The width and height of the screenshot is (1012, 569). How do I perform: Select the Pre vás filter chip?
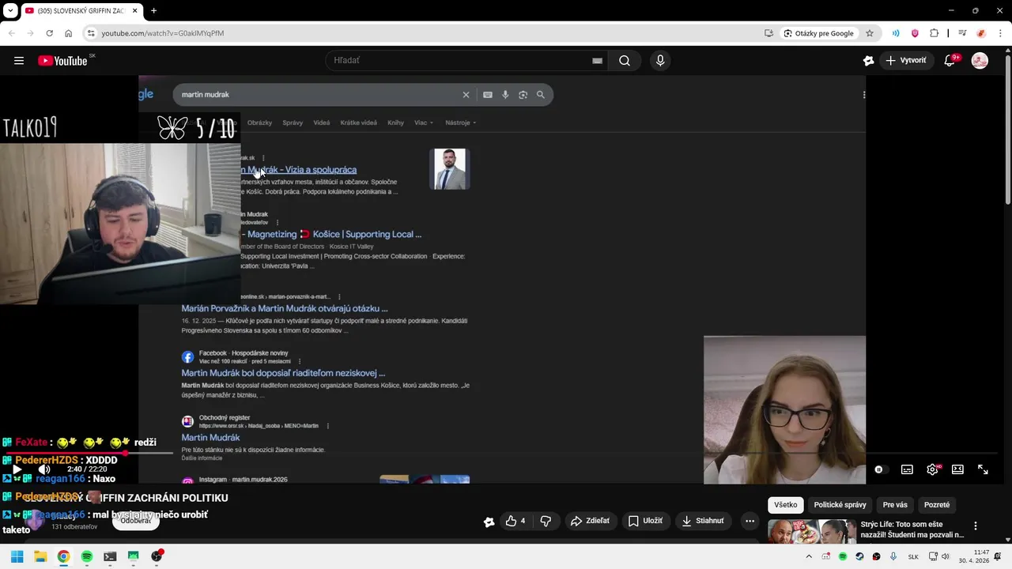coord(895,504)
